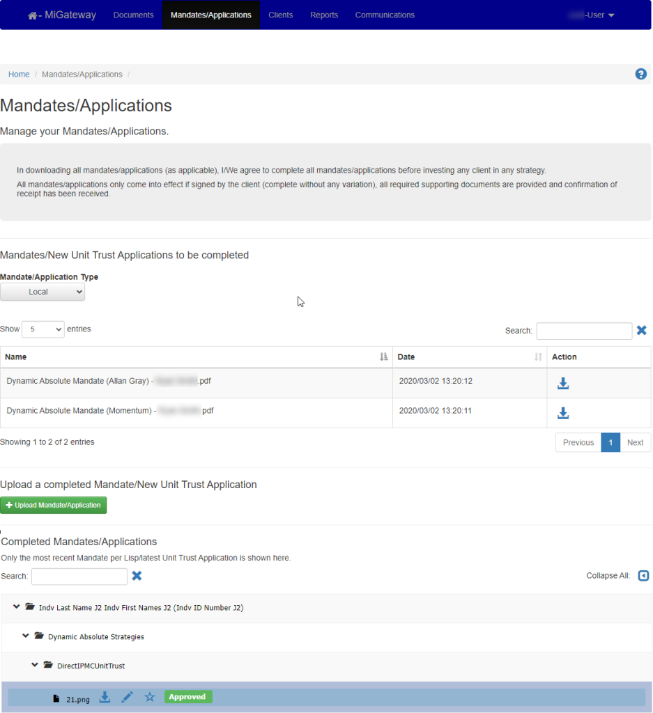653x713 pixels.
Task: Open the Show entries dropdown
Action: pyautogui.click(x=43, y=329)
